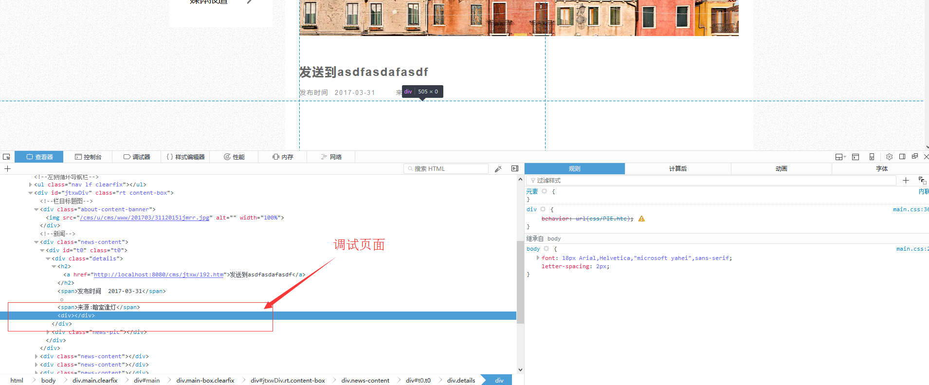Screen dimensions: 929x385
Task: Collapse the about-content-banner div node
Action: 36,209
